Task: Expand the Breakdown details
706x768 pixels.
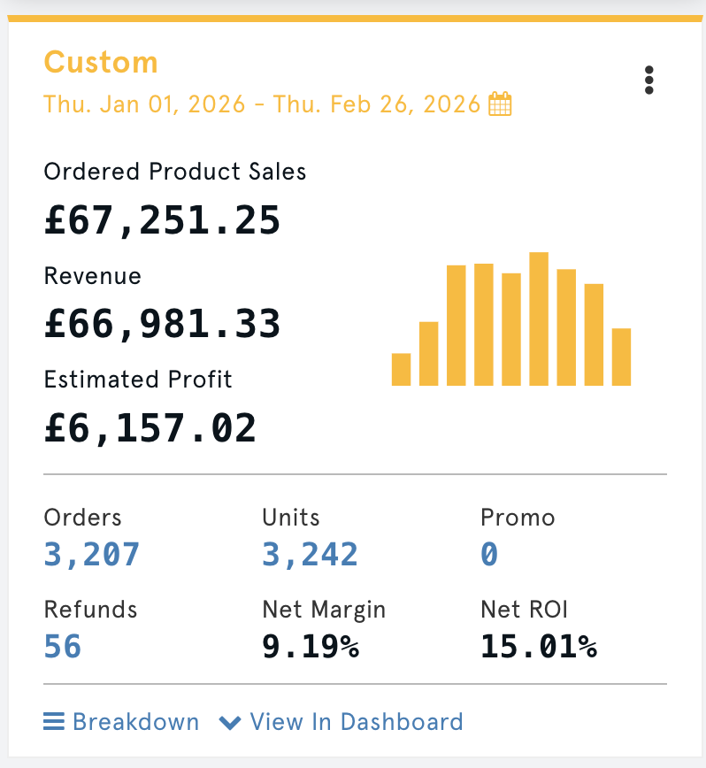Action: (x=133, y=722)
